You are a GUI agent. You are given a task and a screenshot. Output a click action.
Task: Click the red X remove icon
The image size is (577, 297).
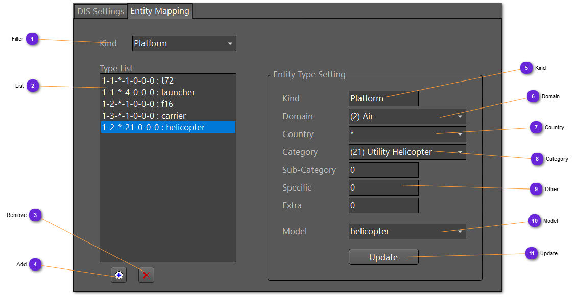coord(146,275)
